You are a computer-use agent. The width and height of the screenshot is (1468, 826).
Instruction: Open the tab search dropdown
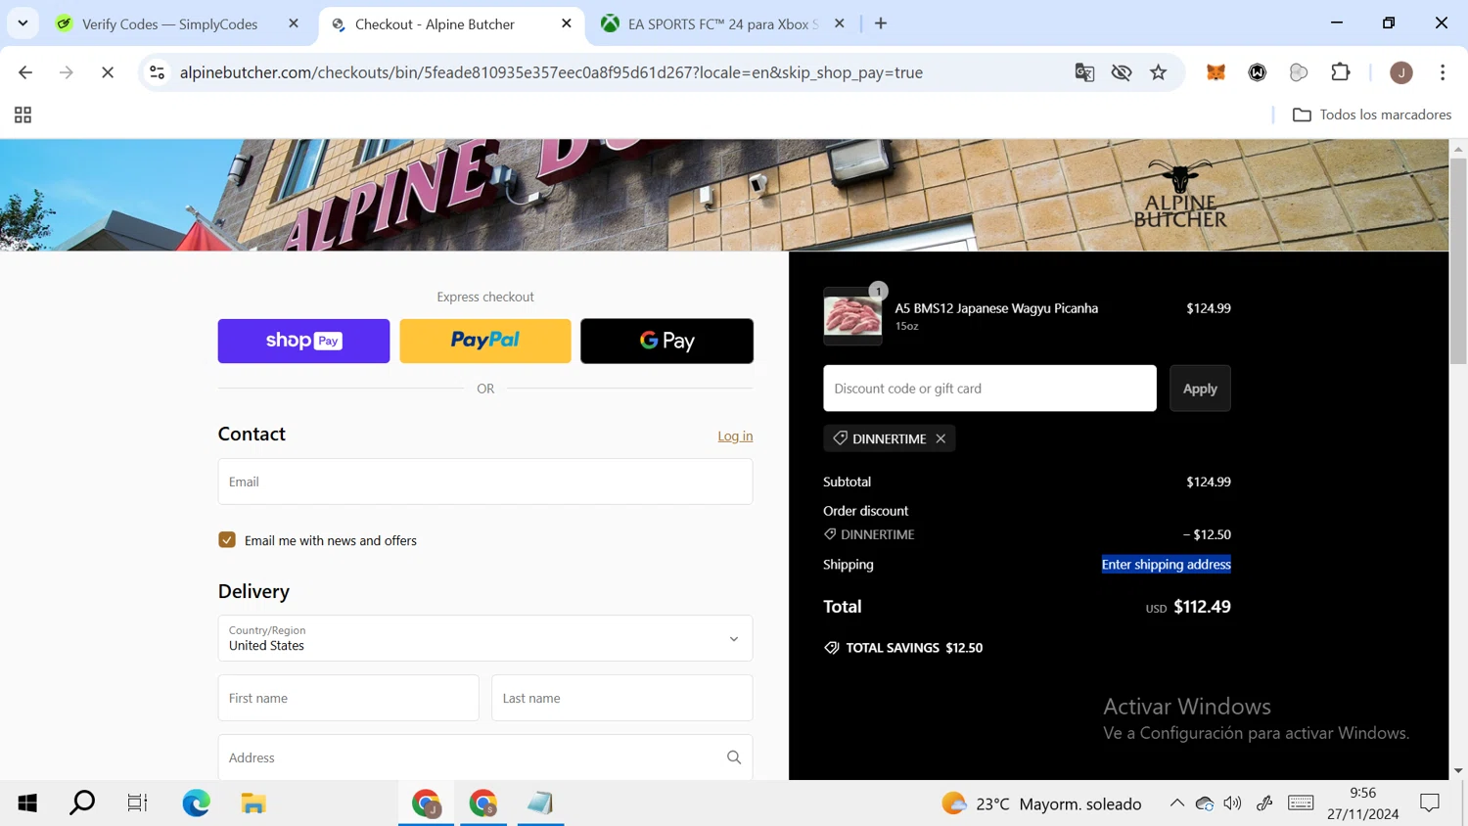click(23, 23)
